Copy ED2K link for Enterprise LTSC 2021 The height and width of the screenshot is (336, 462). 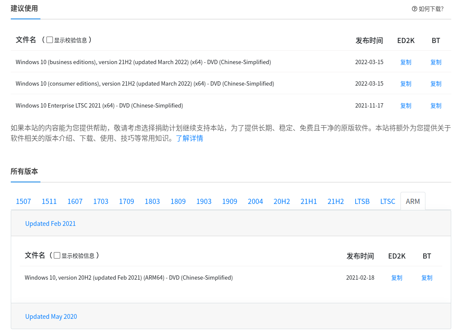coord(406,105)
